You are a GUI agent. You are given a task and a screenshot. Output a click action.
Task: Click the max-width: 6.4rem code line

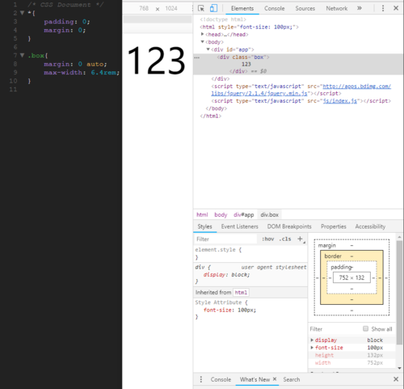(82, 73)
